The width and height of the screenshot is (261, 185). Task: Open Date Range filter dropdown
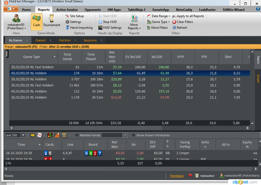click(x=158, y=16)
